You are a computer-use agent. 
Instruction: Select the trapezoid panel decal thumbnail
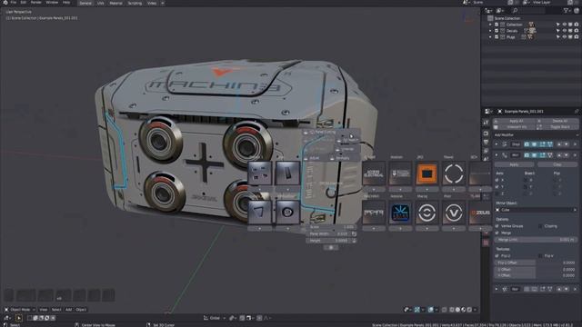260,213
